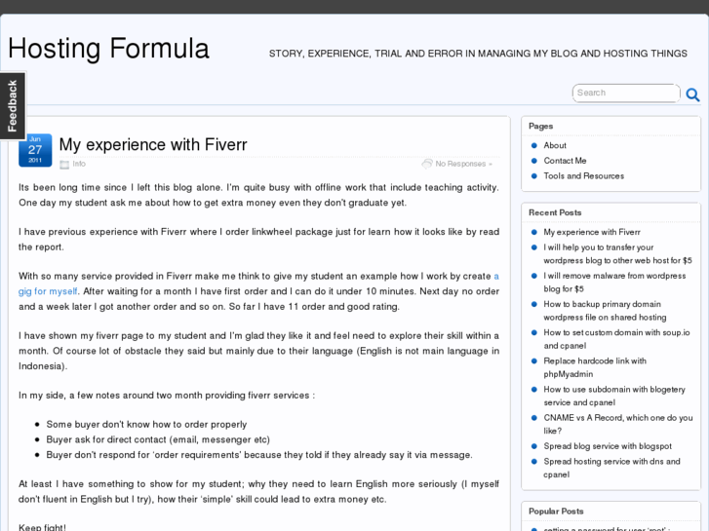Open Replace hardcode link with phpMyadmin post
This screenshot has height=531, width=709.
point(595,368)
